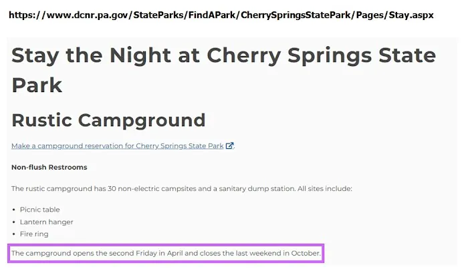
Task: Click the 'Lantern hanger' list item
Action: click(x=47, y=222)
